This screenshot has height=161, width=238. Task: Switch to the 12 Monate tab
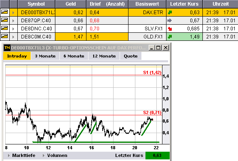tap(104, 56)
